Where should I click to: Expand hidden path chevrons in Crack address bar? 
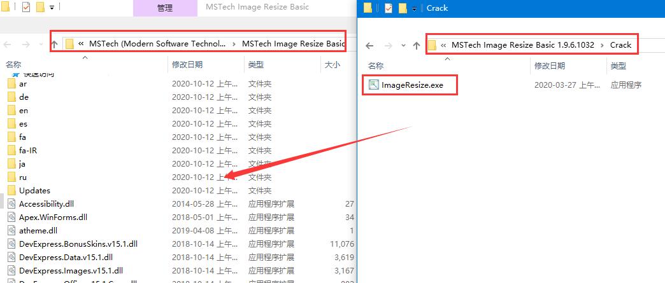pos(443,45)
